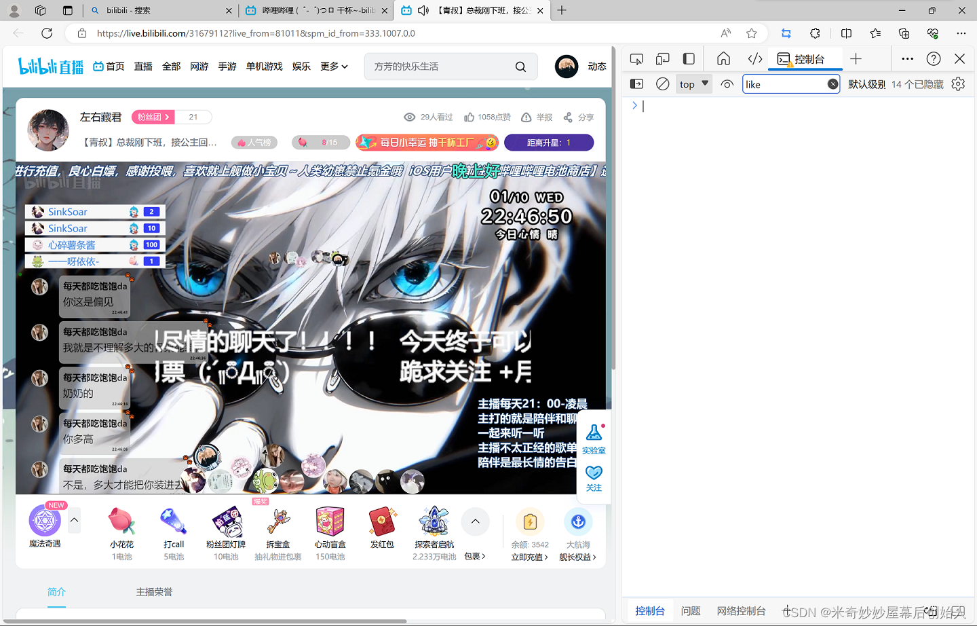Switch to the 问题 drawer tab

691,611
